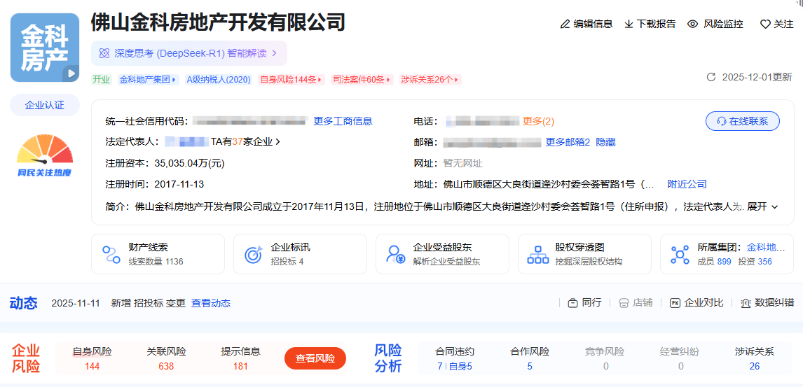Open 更多工商信息 link

tap(343, 121)
